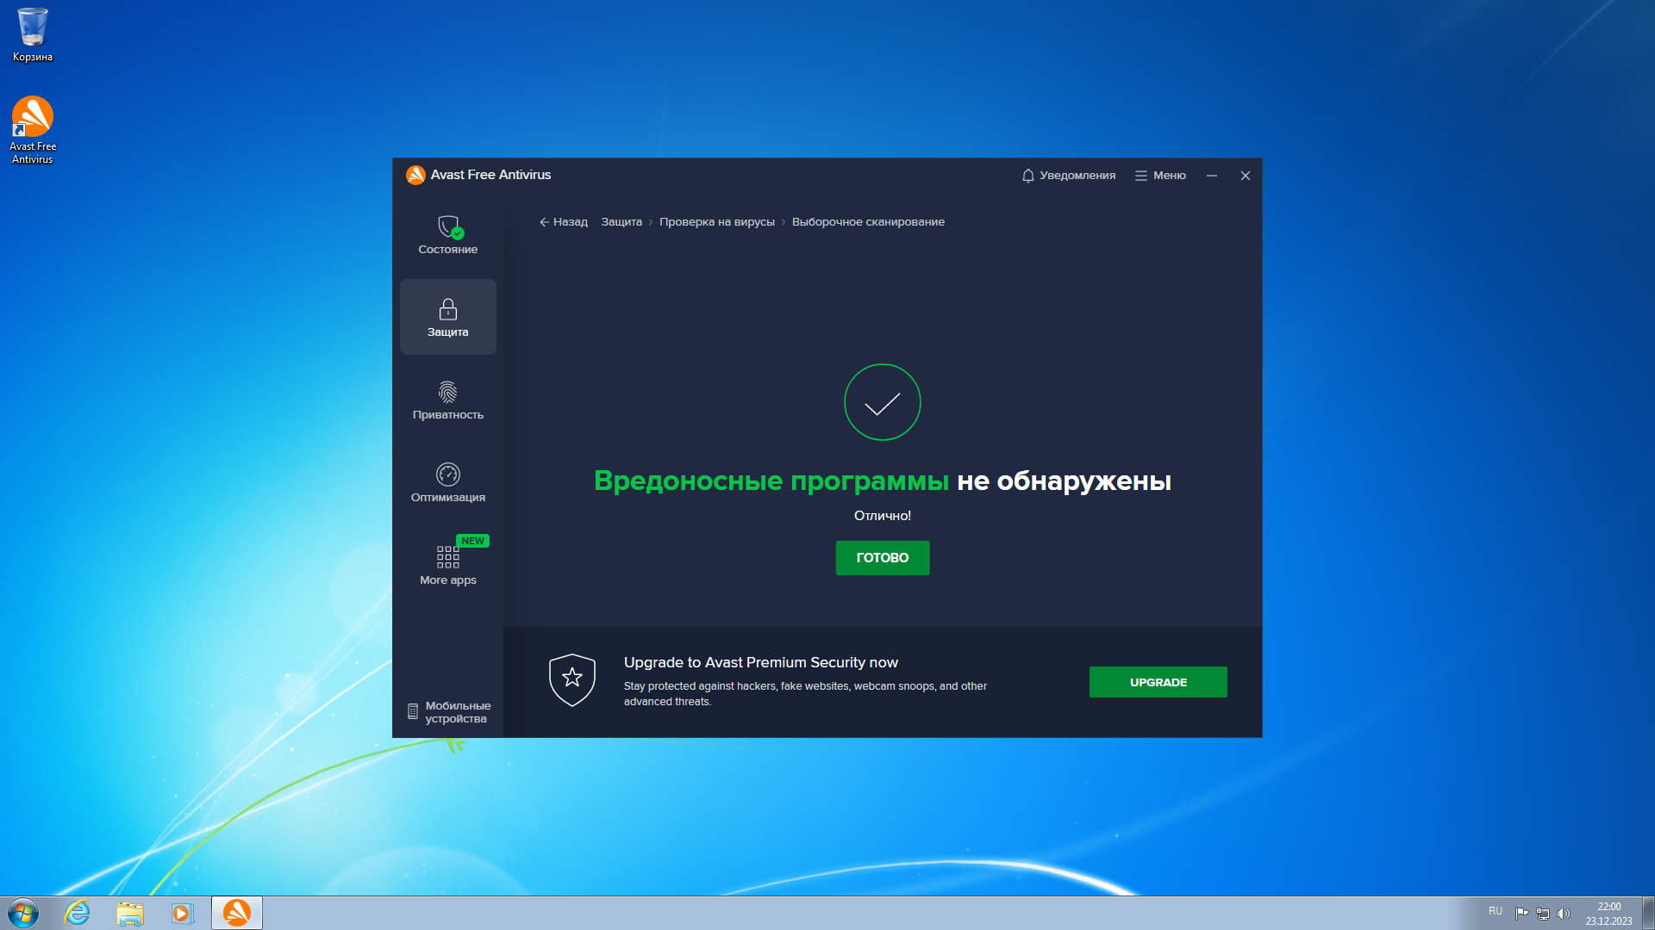Go back using Назад arrow
The image size is (1655, 930).
tap(563, 222)
